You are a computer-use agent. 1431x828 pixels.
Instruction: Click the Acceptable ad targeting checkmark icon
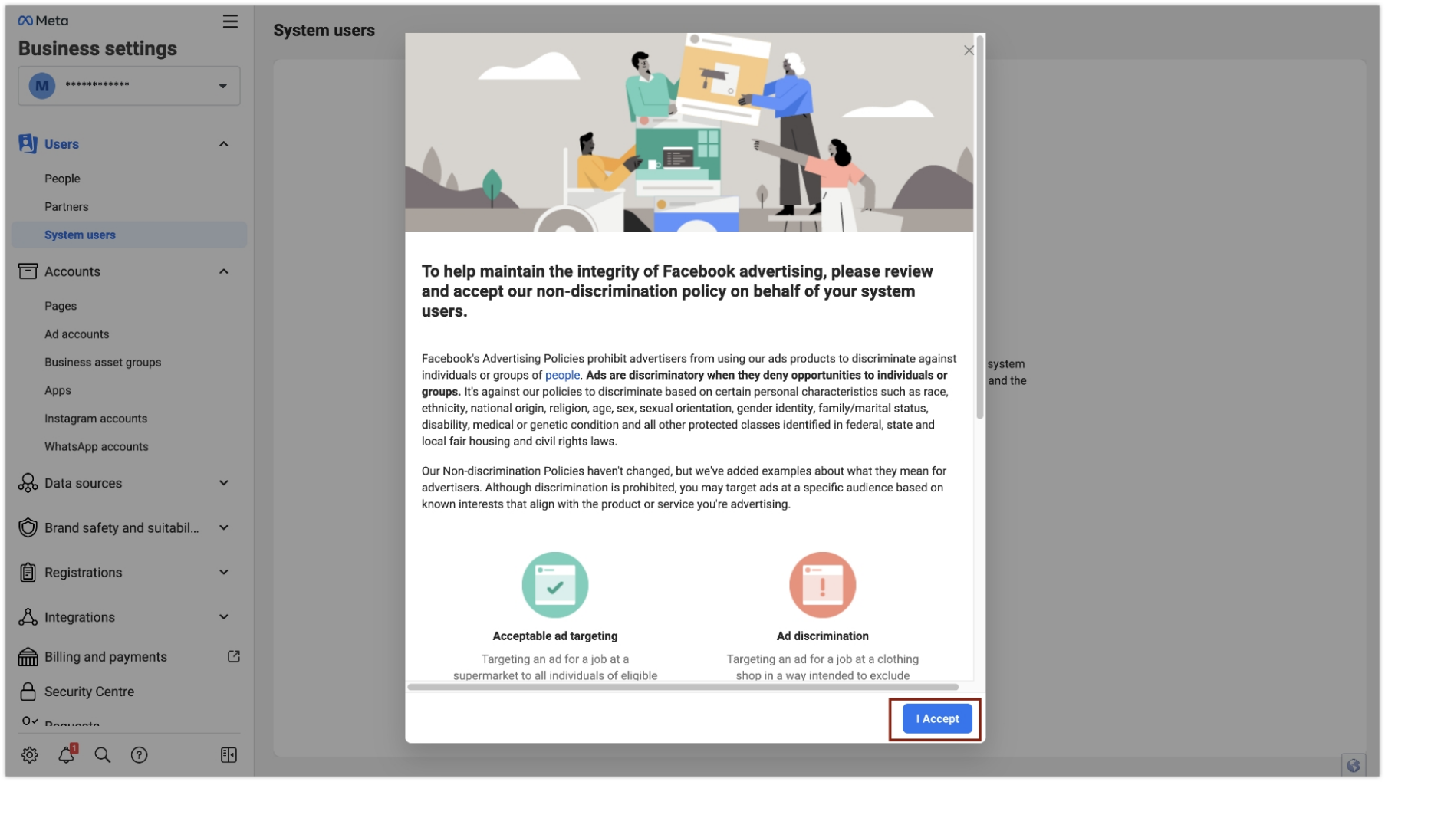pos(554,585)
